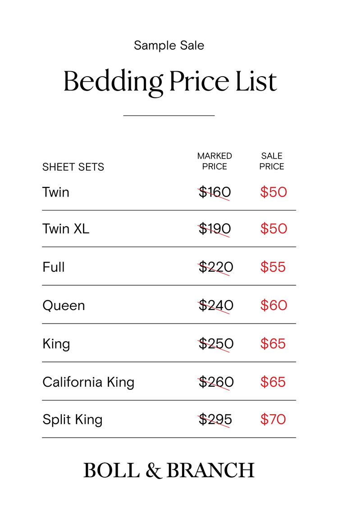Click the SHEET SETS column header
Screen dimensions: 338x507
pos(73,167)
